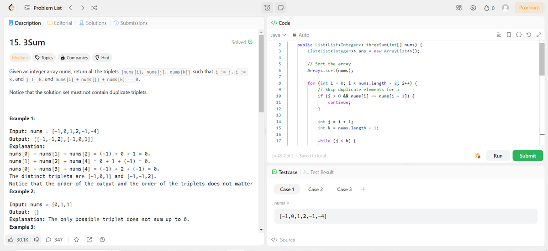Switch to the Submissions tab

click(130, 23)
